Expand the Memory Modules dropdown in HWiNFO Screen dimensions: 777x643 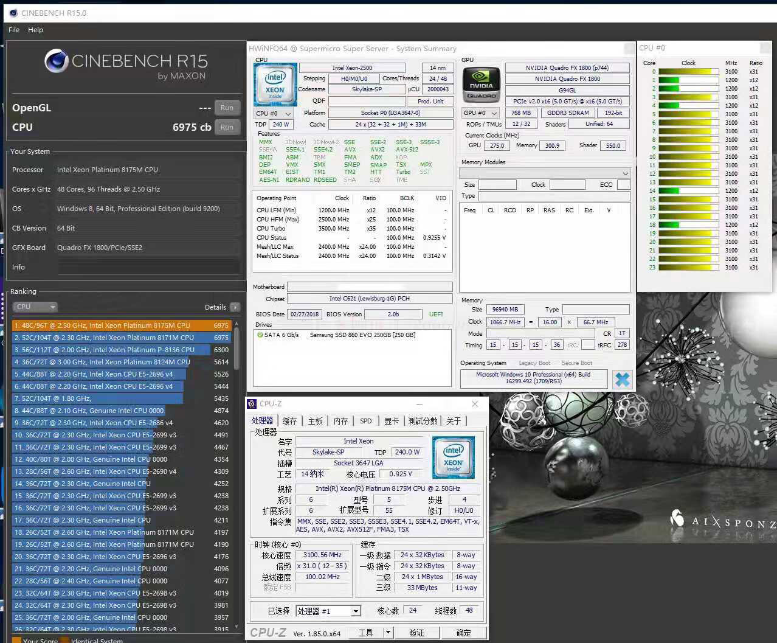point(545,173)
